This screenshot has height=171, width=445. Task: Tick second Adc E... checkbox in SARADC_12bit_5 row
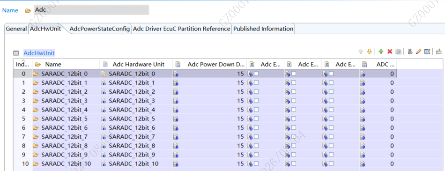click(294, 119)
